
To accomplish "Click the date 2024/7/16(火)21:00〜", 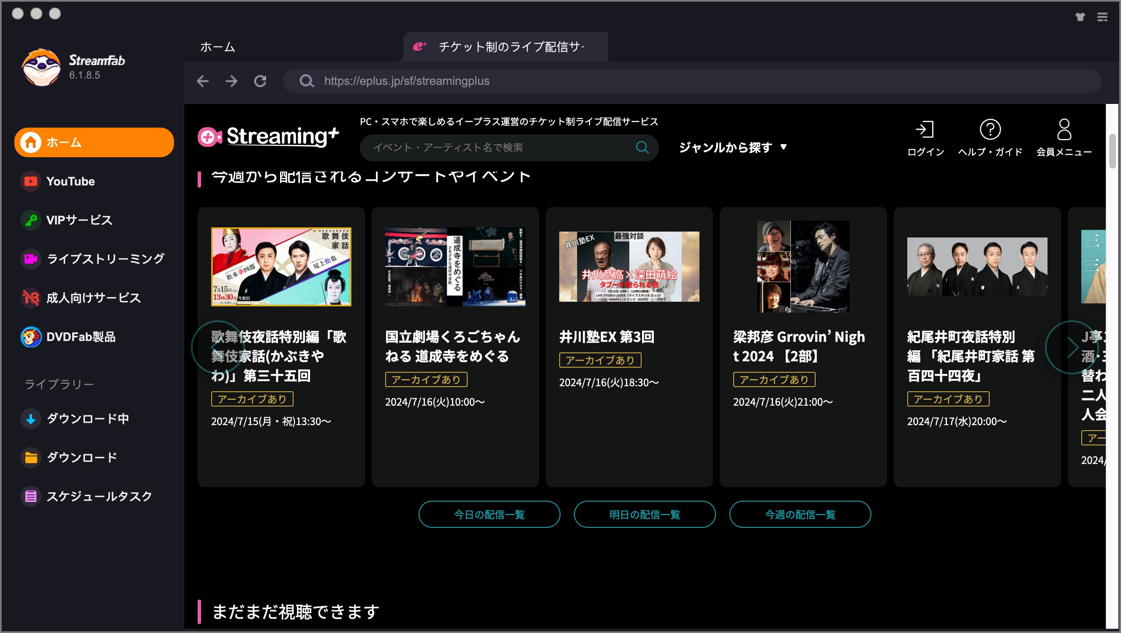I will (x=783, y=402).
